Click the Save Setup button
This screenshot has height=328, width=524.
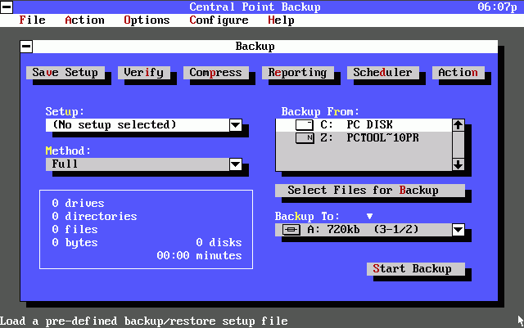coord(65,73)
